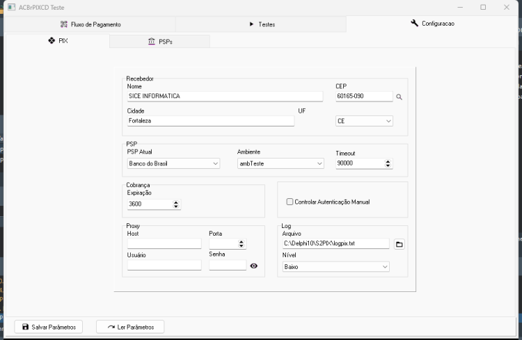Viewport: 522px width, 340px height.
Task: Click Salvar Parâmetros button
Action: click(x=49, y=327)
